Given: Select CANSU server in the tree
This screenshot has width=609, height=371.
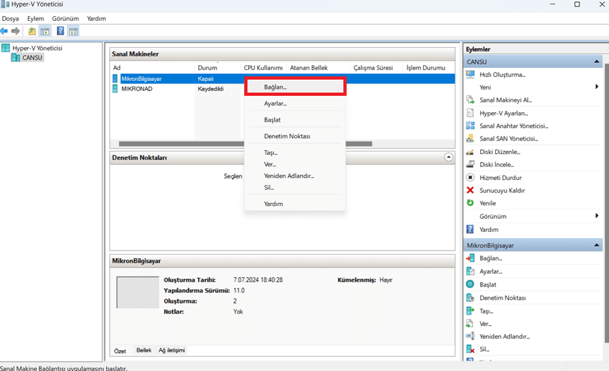Looking at the screenshot, I should pos(32,58).
